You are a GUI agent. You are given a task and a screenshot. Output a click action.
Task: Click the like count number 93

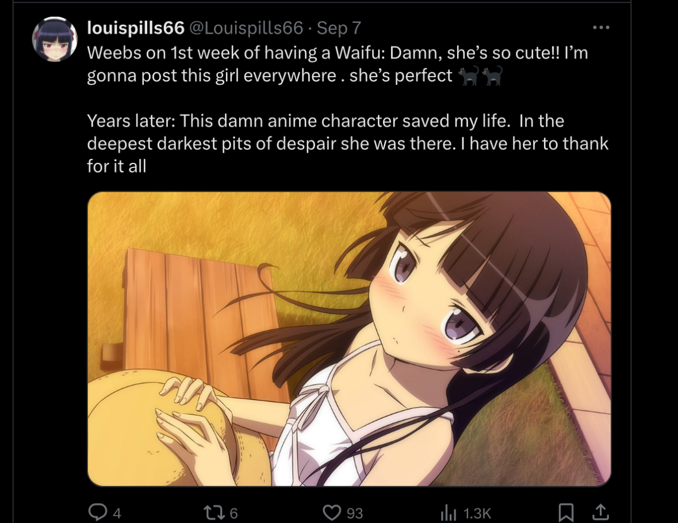[x=355, y=513]
